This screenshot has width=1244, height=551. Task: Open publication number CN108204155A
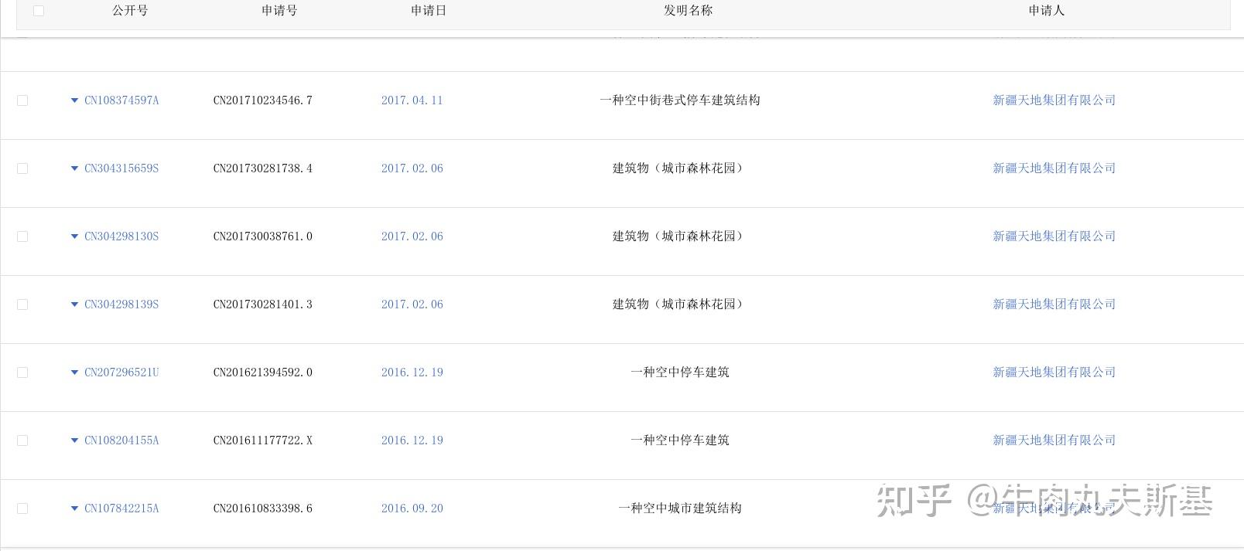pyautogui.click(x=121, y=440)
